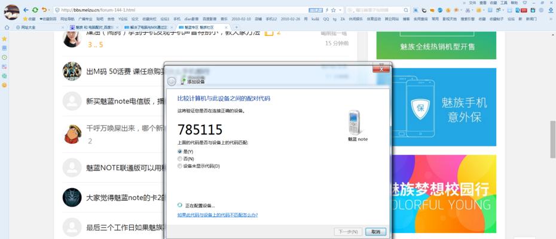Click the yellow smiley sidebar icon
Image resolution: width=556 pixels, height=239 pixels.
(x=4, y=85)
